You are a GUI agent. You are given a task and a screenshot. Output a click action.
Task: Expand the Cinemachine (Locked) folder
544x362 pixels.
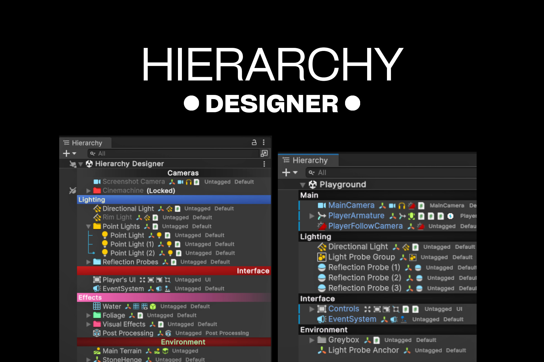click(88, 191)
